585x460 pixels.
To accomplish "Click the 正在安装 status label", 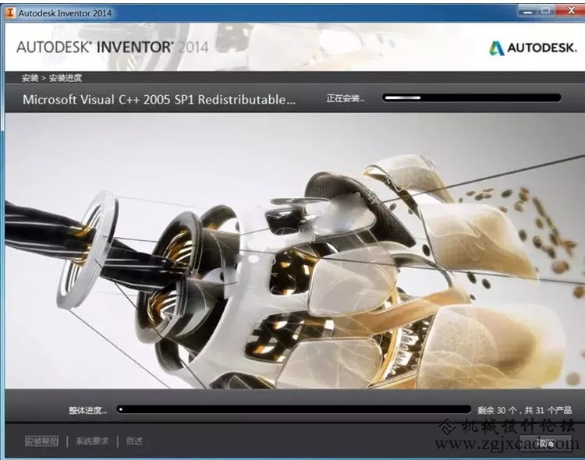I will click(345, 98).
